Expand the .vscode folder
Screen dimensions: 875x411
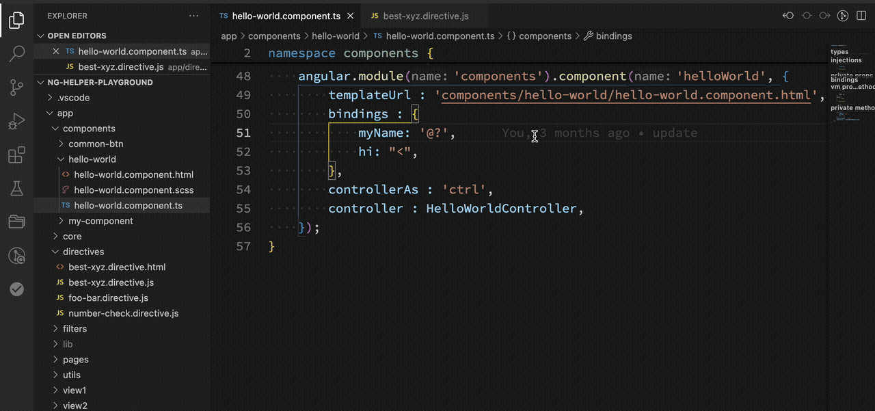click(x=73, y=98)
